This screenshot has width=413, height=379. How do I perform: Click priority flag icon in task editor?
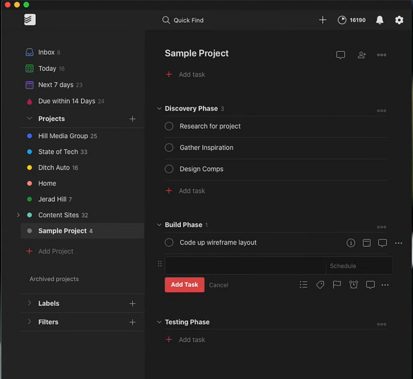coord(337,285)
